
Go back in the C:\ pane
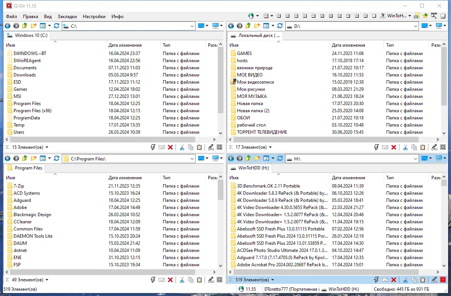tap(8, 26)
